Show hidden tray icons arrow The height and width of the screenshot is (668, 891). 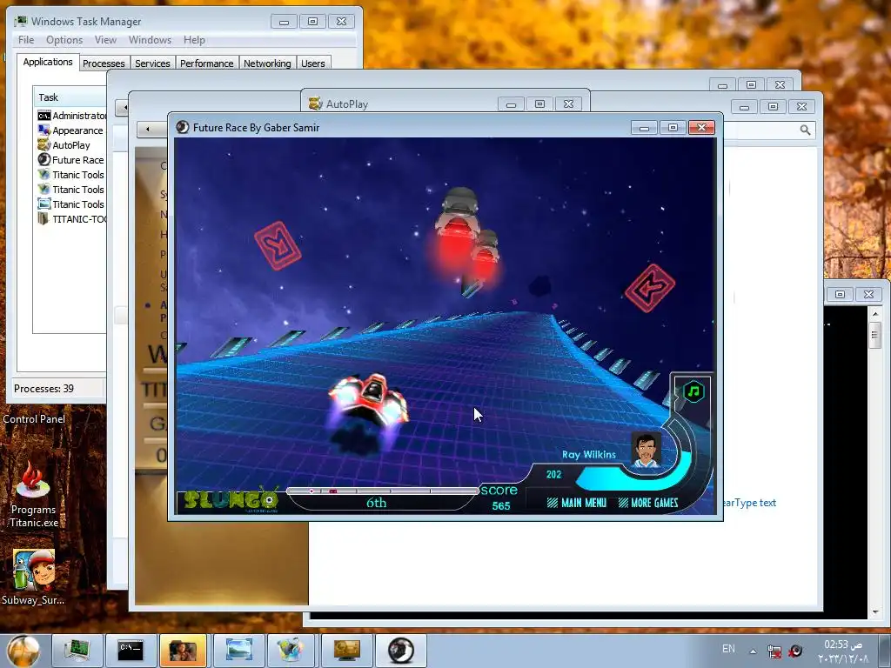[753, 651]
